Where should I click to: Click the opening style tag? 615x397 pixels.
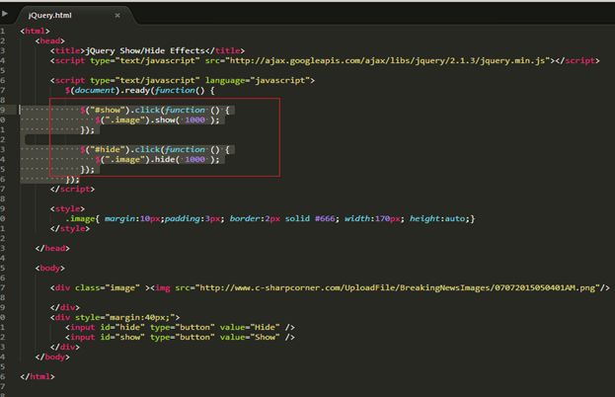67,208
